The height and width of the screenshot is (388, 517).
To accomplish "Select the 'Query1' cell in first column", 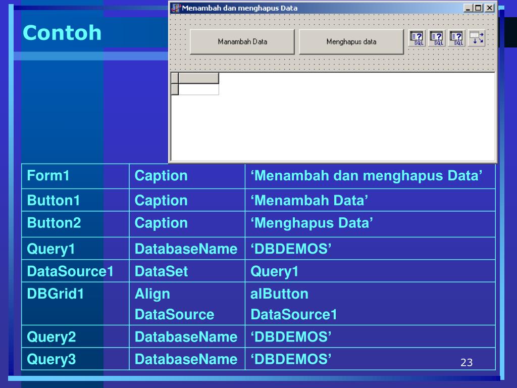I will point(75,249).
